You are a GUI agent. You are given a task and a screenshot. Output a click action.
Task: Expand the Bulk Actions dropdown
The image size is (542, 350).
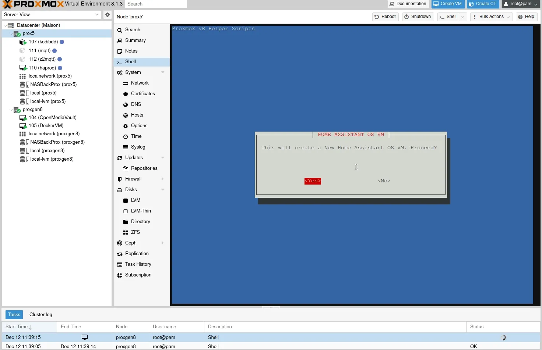pos(491,17)
